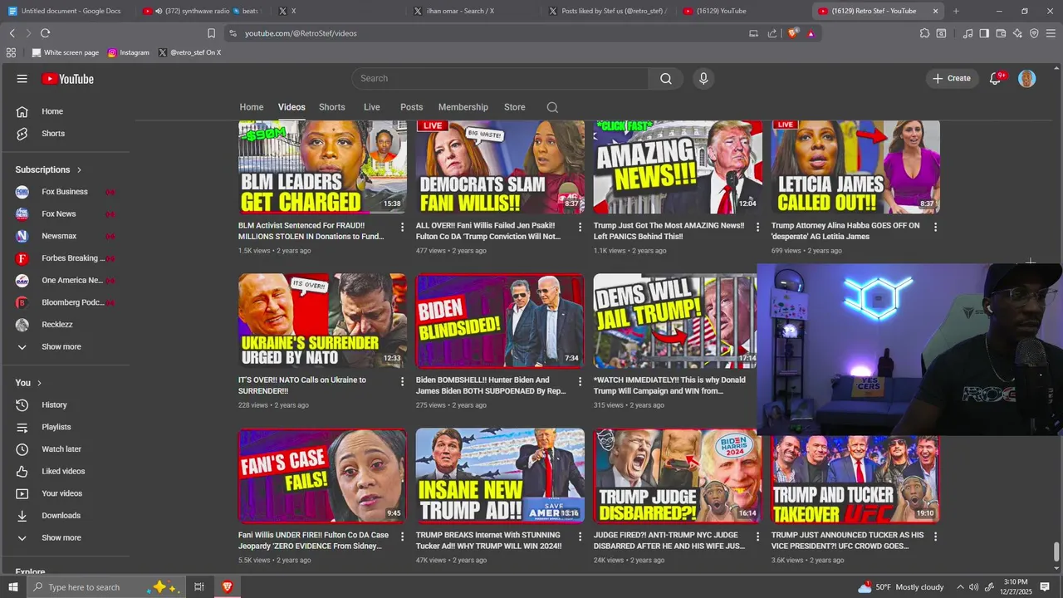Click the YouTube logo
This screenshot has width=1063, height=598.
point(67,79)
